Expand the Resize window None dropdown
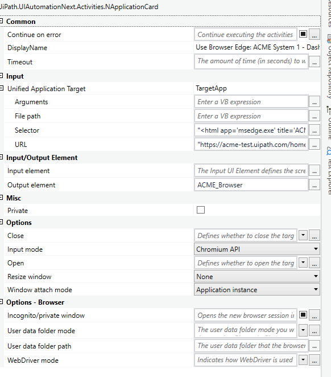 coord(257,277)
